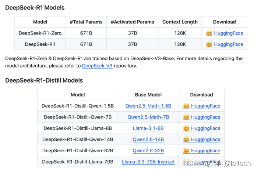Viewport: 254px width, 171px height.
Task: Click the emoji icon beside the Distill-Qwen-7B download
Action: 186,117
